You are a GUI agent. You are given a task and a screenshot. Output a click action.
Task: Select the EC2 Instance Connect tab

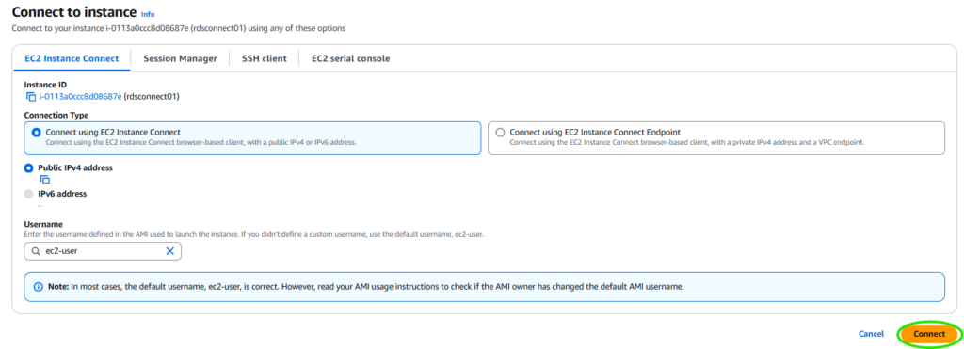coord(72,59)
